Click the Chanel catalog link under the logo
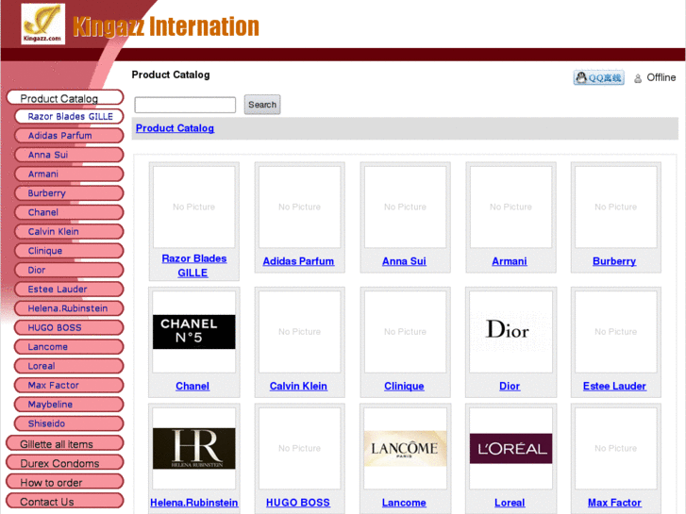686x514 pixels. tap(192, 387)
